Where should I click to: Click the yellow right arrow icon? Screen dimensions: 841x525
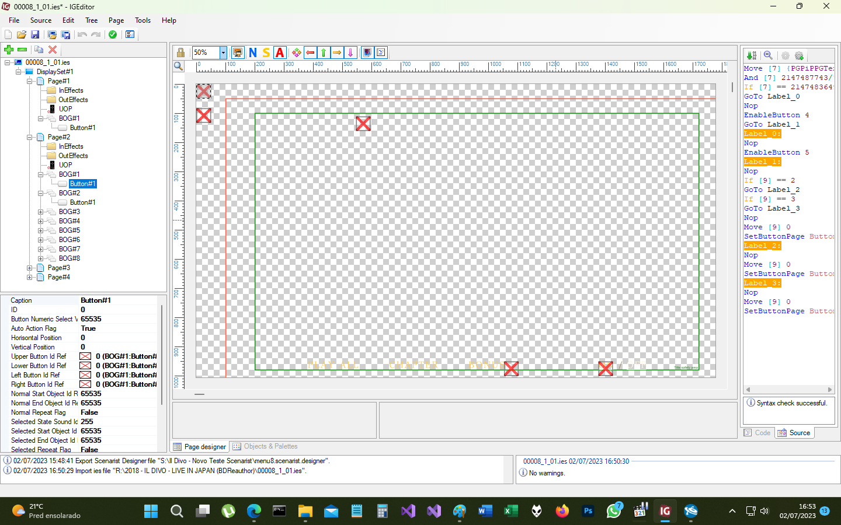[337, 52]
